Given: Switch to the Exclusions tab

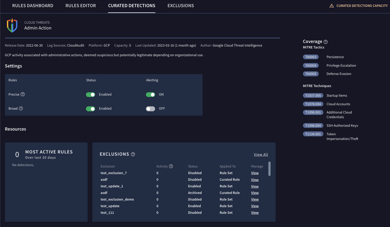Looking at the screenshot, I should pos(180,6).
